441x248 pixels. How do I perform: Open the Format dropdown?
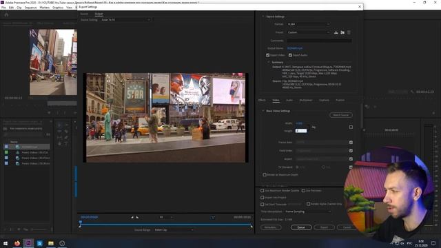308,24
